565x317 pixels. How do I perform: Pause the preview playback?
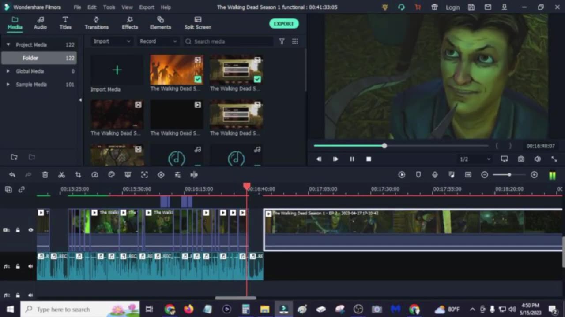[x=352, y=159]
